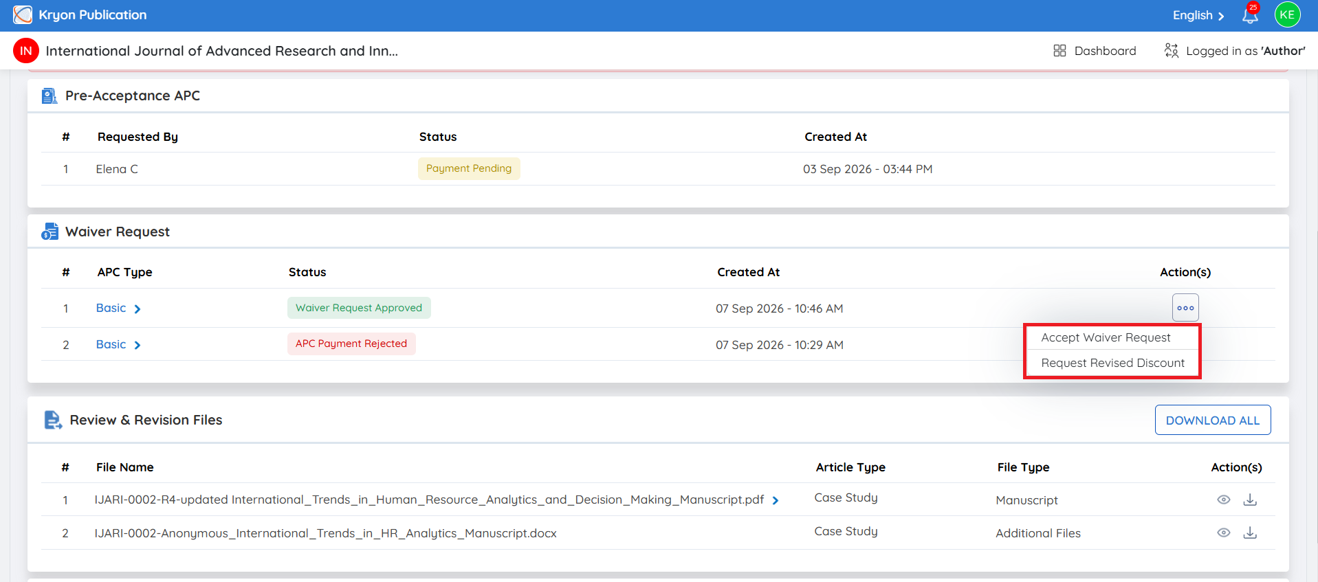Open the KE user avatar menu

[1287, 14]
